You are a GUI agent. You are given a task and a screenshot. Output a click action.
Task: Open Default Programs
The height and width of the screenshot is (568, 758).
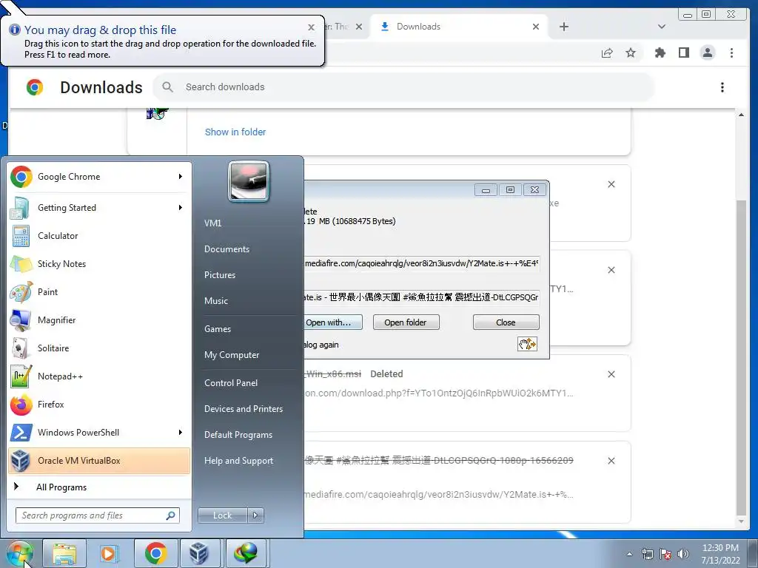pos(238,435)
